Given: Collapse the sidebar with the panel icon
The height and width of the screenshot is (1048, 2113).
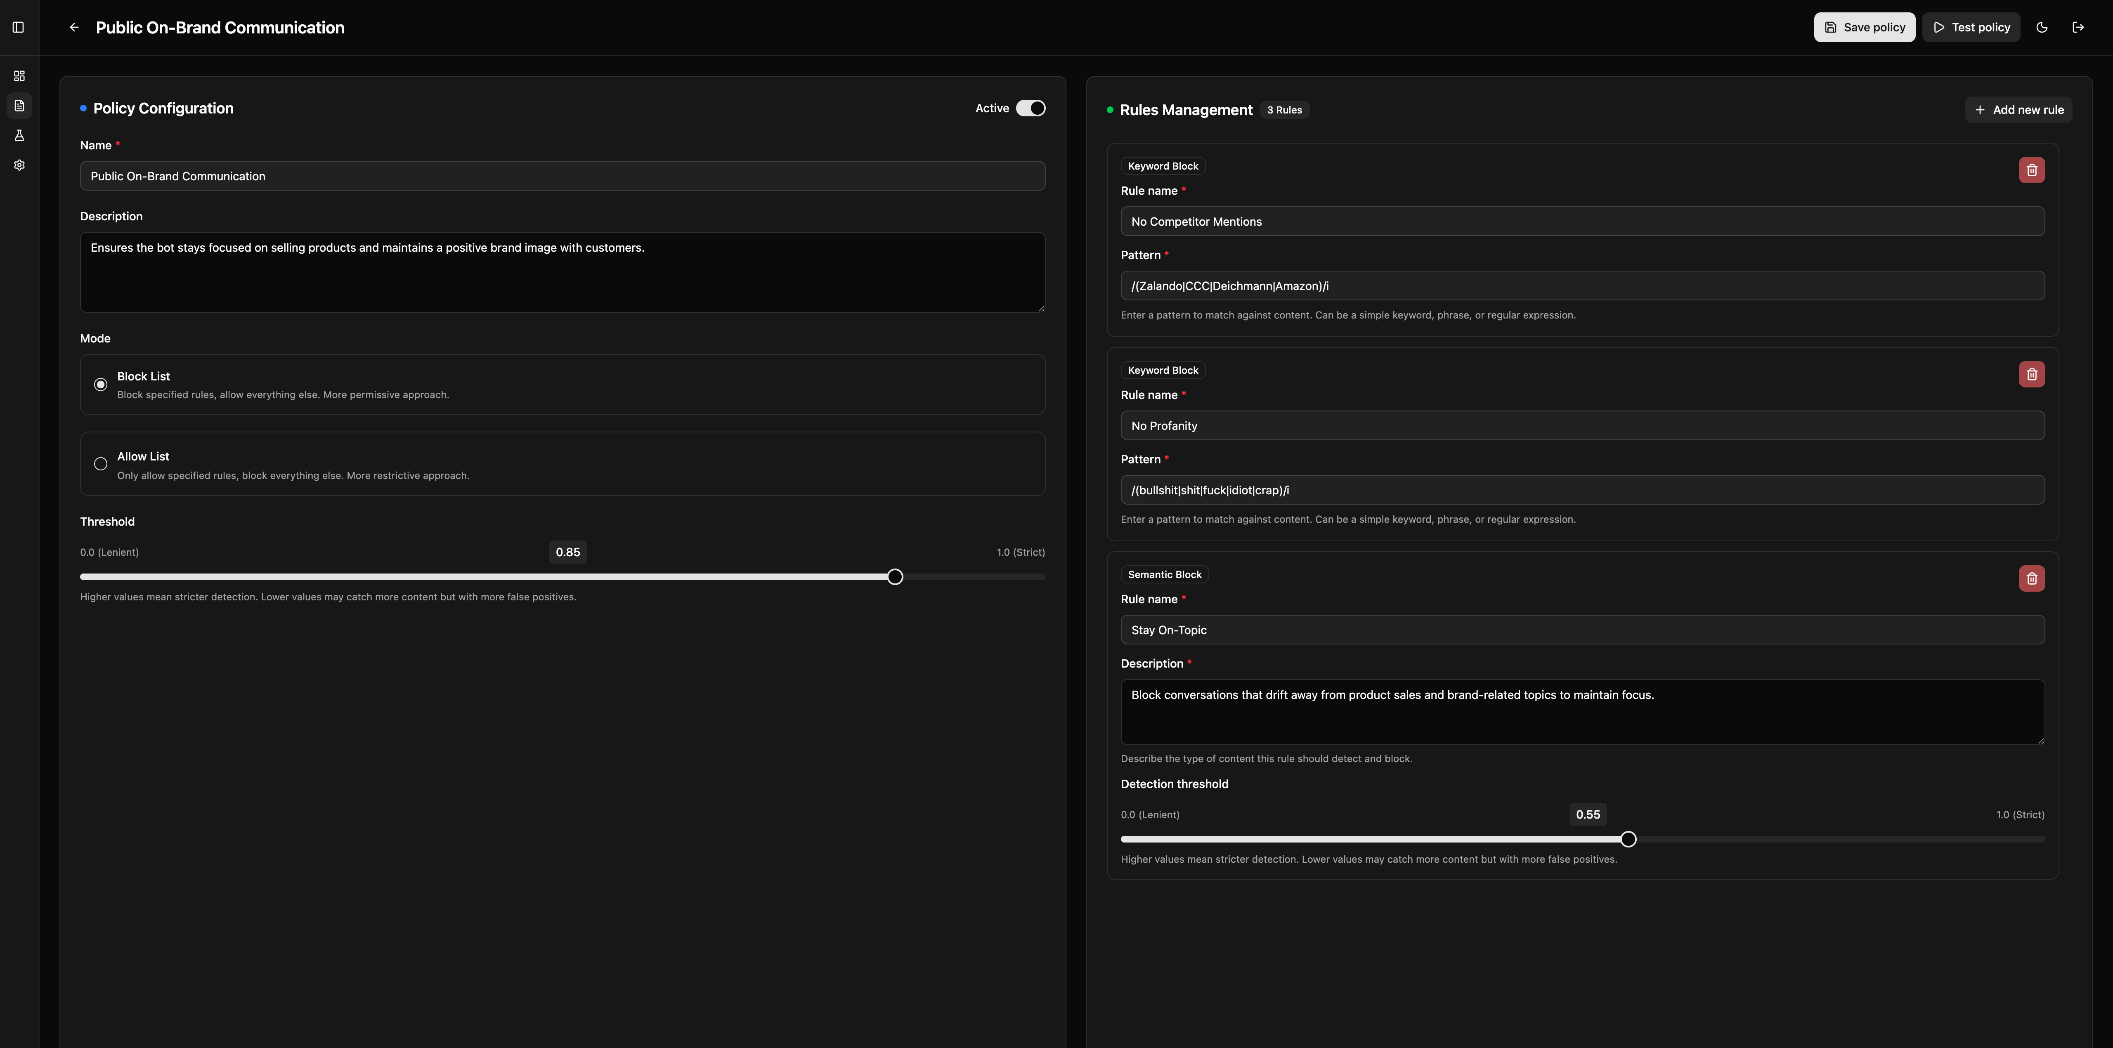Looking at the screenshot, I should pyautogui.click(x=18, y=27).
